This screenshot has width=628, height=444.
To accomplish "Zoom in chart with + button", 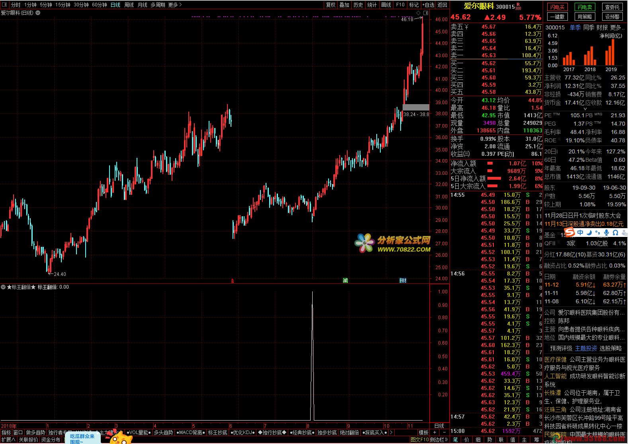I will point(434,432).
